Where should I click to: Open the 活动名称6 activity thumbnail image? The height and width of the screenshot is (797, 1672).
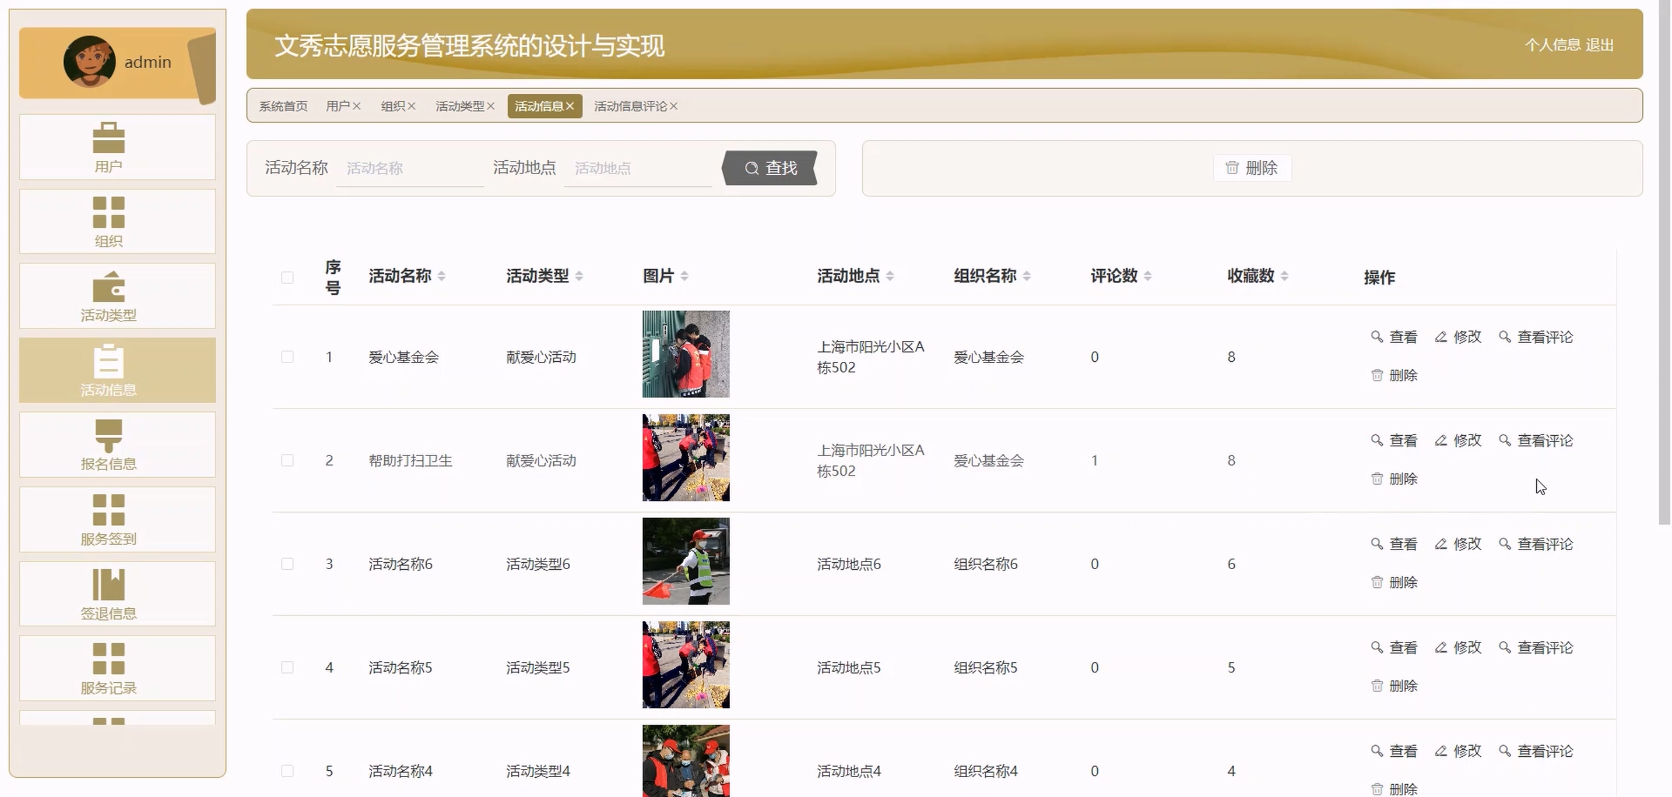tap(686, 561)
